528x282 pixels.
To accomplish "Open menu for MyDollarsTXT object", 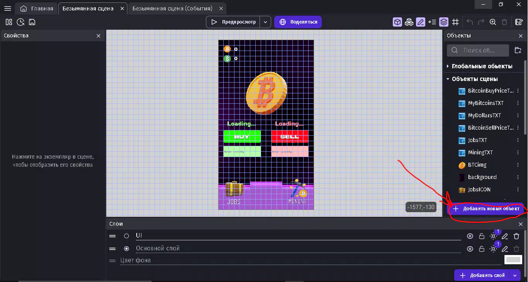I will [x=518, y=116].
